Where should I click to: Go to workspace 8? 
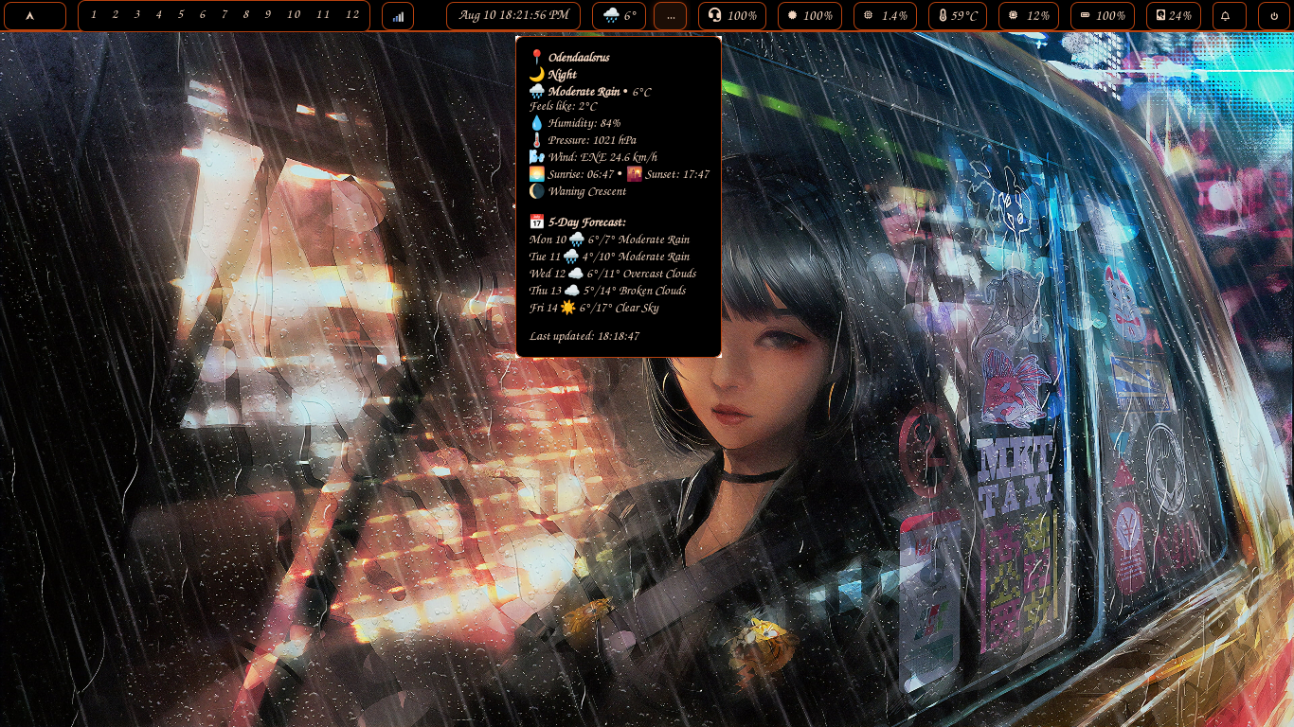tap(246, 15)
